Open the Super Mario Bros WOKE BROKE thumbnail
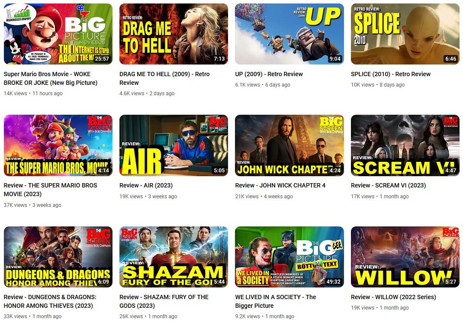Screen dimensions: 463x326 58,34
